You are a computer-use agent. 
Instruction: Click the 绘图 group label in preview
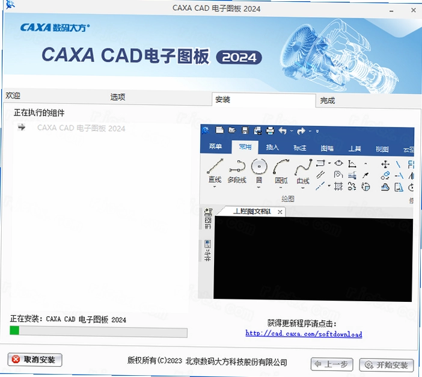point(288,199)
